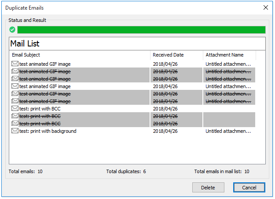Click the green checkmark status icon
The width and height of the screenshot is (275, 199).
point(12,30)
